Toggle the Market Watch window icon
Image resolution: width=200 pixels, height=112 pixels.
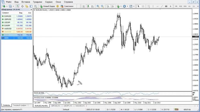(18, 6)
